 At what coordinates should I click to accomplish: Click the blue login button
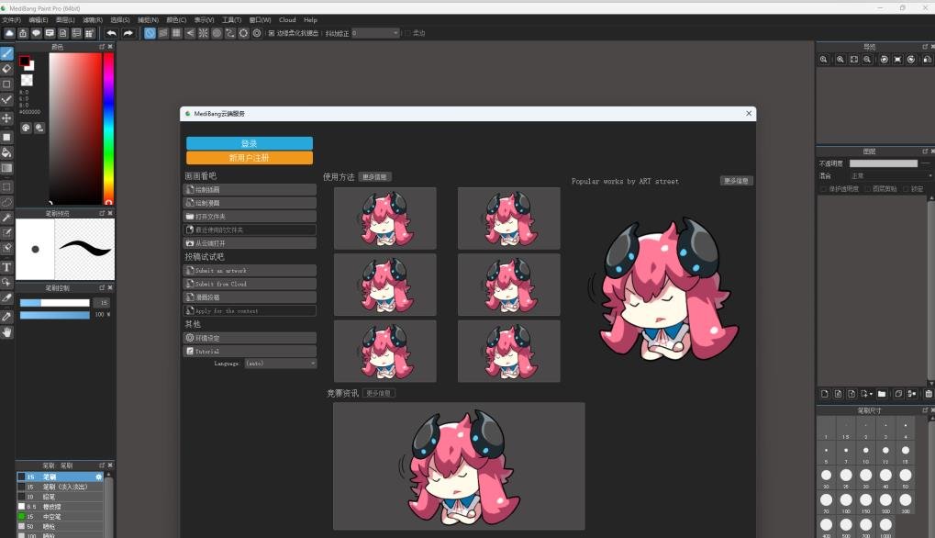(x=250, y=143)
